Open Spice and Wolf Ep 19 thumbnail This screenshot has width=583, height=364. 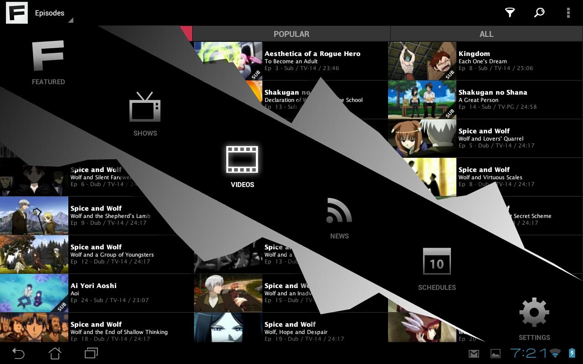(228, 328)
